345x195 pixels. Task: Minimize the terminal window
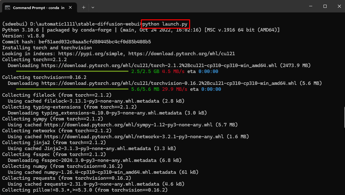(x=311, y=6)
